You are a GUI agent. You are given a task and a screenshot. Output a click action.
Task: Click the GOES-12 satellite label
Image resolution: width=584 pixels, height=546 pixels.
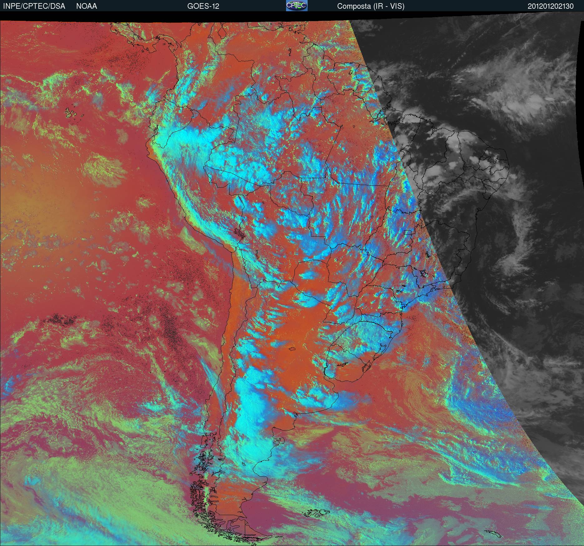coord(203,6)
